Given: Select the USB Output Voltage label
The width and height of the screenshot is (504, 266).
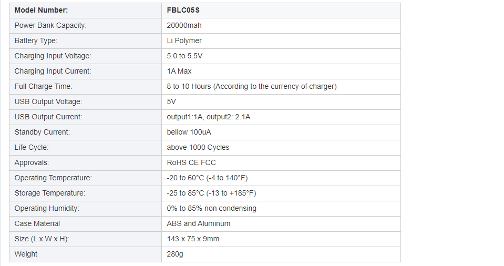Looking at the screenshot, I should coord(48,101).
